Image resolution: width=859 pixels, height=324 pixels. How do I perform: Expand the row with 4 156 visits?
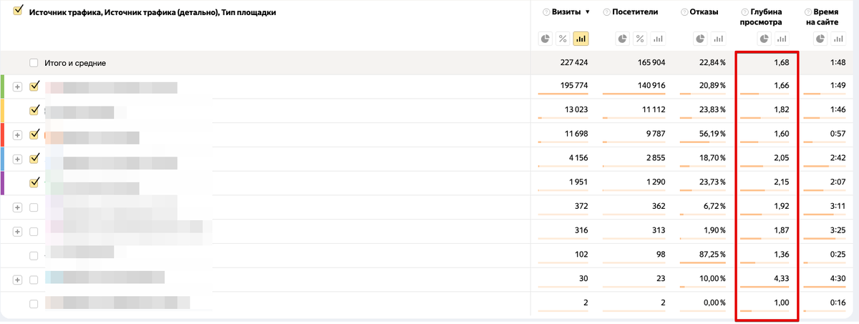click(18, 159)
